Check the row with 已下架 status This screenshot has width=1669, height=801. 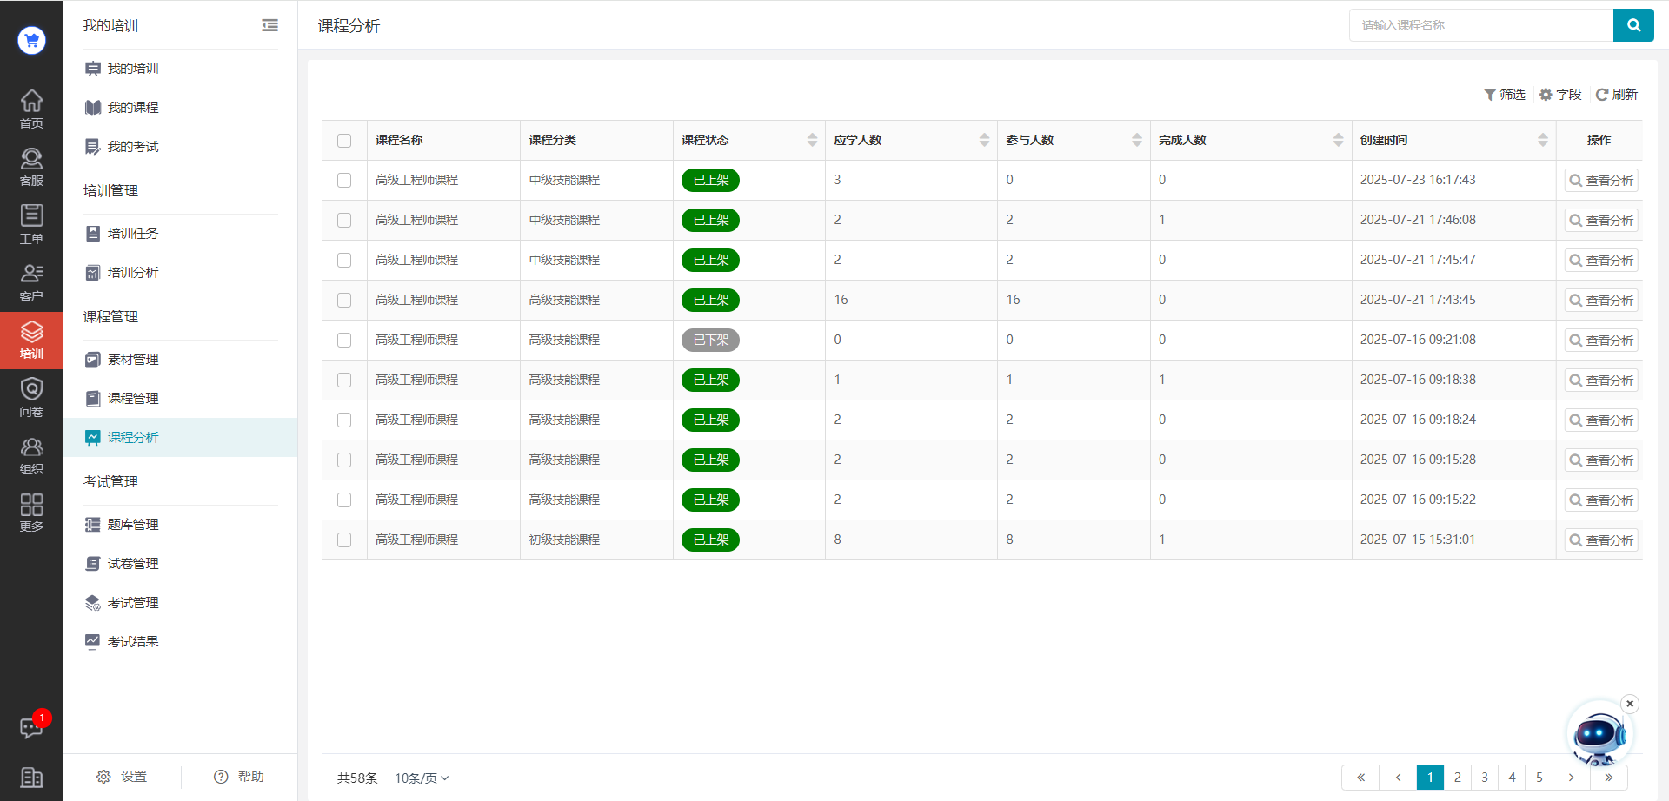[x=344, y=341]
